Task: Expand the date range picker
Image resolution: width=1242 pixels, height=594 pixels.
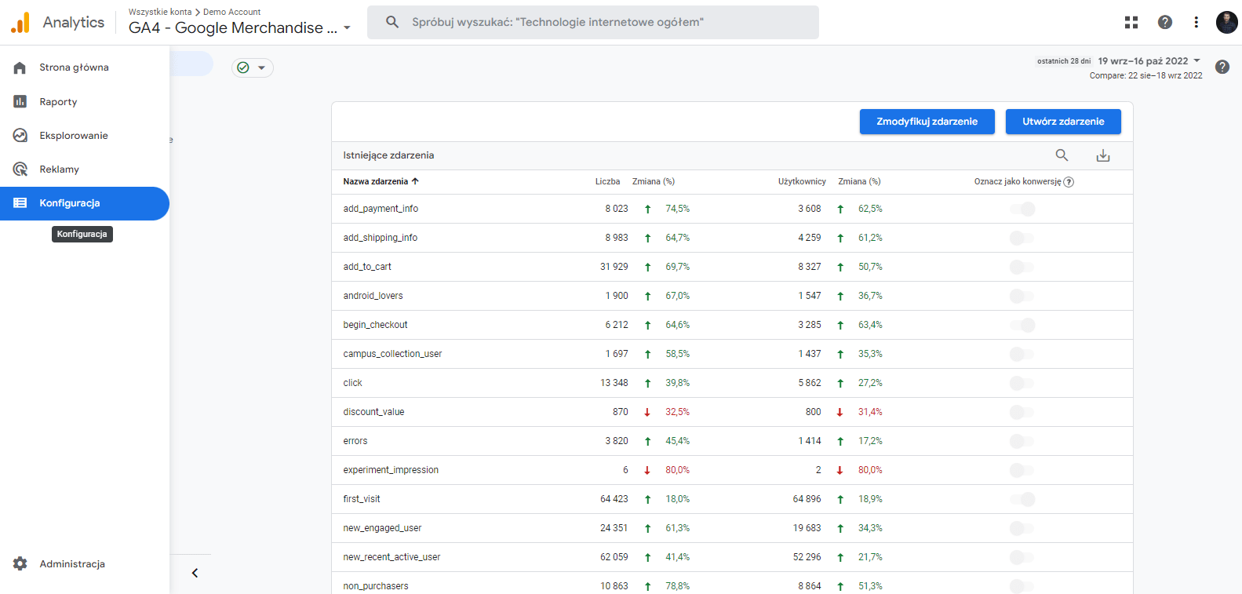Action: [x=1149, y=61]
